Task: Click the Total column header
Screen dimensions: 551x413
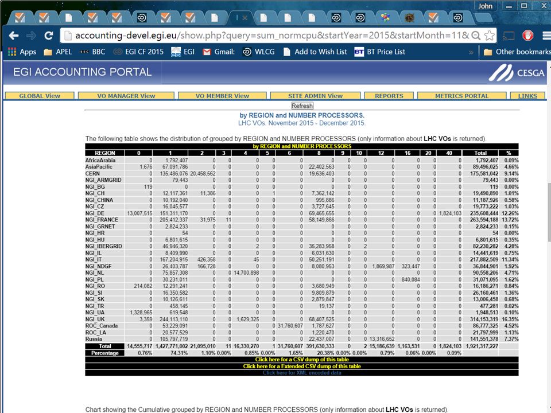Action: point(480,153)
